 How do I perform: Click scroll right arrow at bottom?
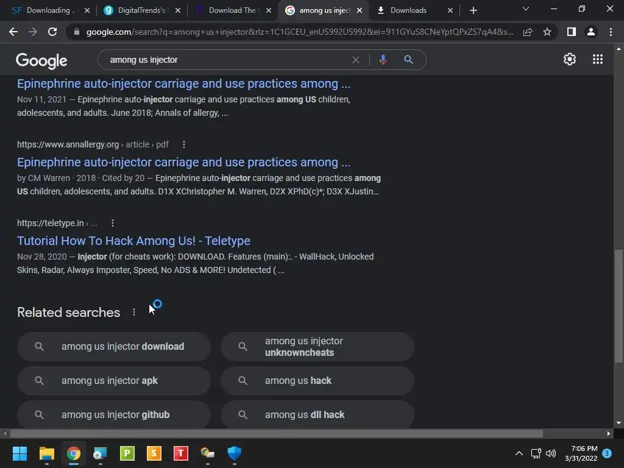[609, 434]
